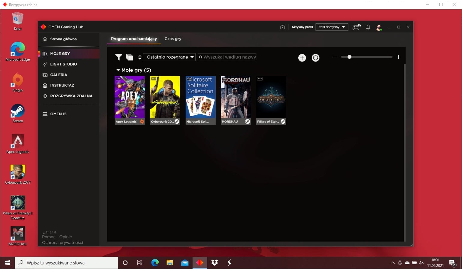The width and height of the screenshot is (462, 269).
Task: Click the Windows taskbar search box
Action: (66, 263)
